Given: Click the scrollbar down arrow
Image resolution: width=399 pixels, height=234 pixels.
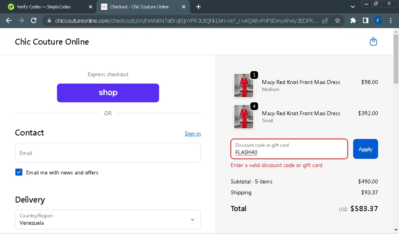Looking at the screenshot, I should point(396,230).
